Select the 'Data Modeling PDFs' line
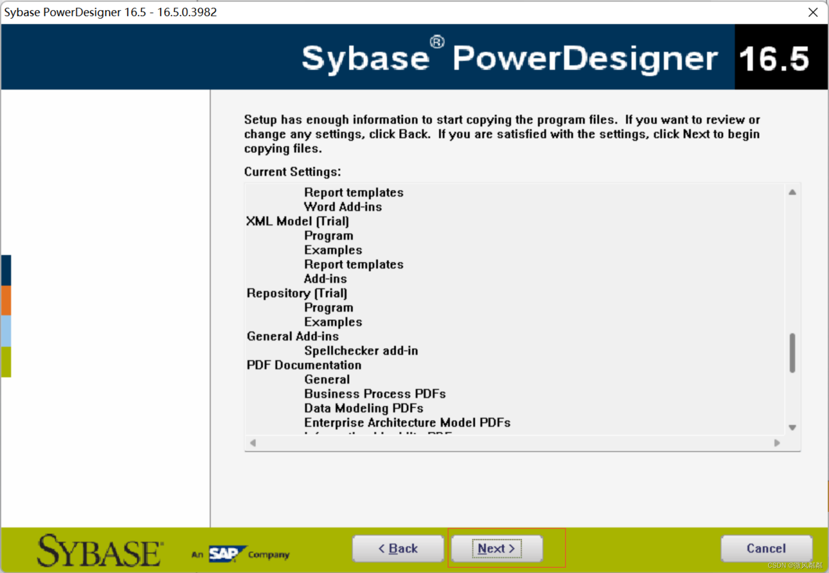829x573 pixels. (364, 408)
